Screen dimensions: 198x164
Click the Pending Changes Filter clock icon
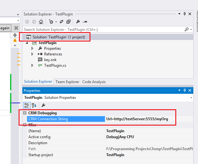click(x=51, y=22)
